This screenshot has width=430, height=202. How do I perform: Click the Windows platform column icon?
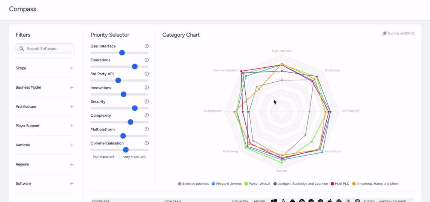click(x=274, y=201)
